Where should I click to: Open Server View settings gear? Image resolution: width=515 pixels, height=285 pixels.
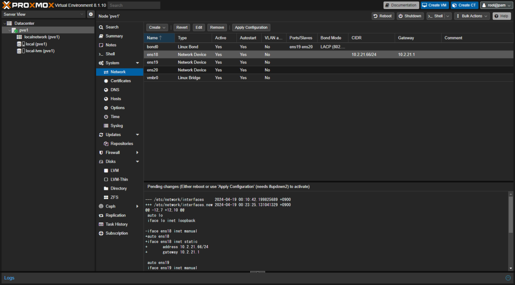tap(91, 14)
